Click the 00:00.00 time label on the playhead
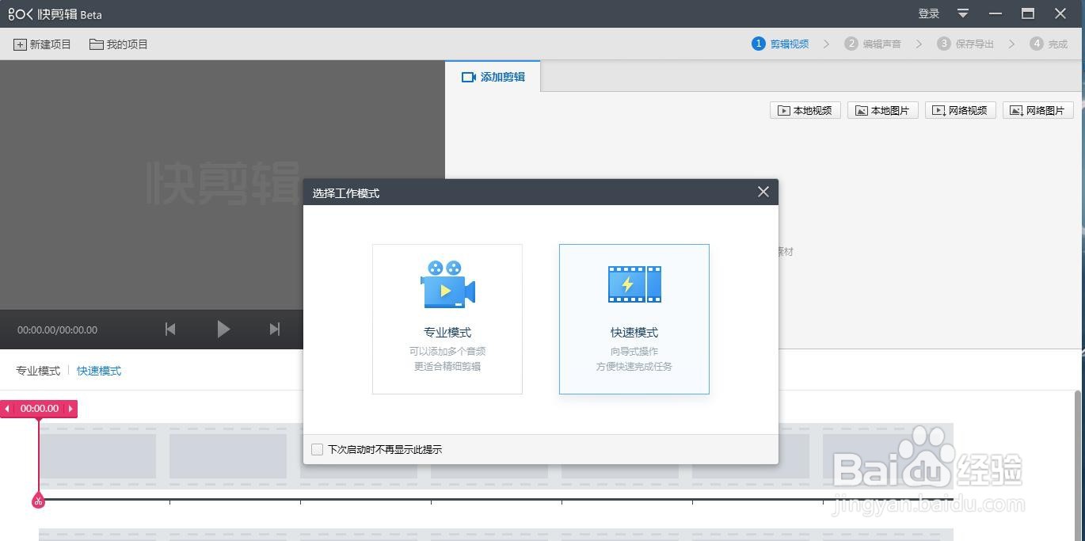The height and width of the screenshot is (541, 1085). [x=40, y=409]
